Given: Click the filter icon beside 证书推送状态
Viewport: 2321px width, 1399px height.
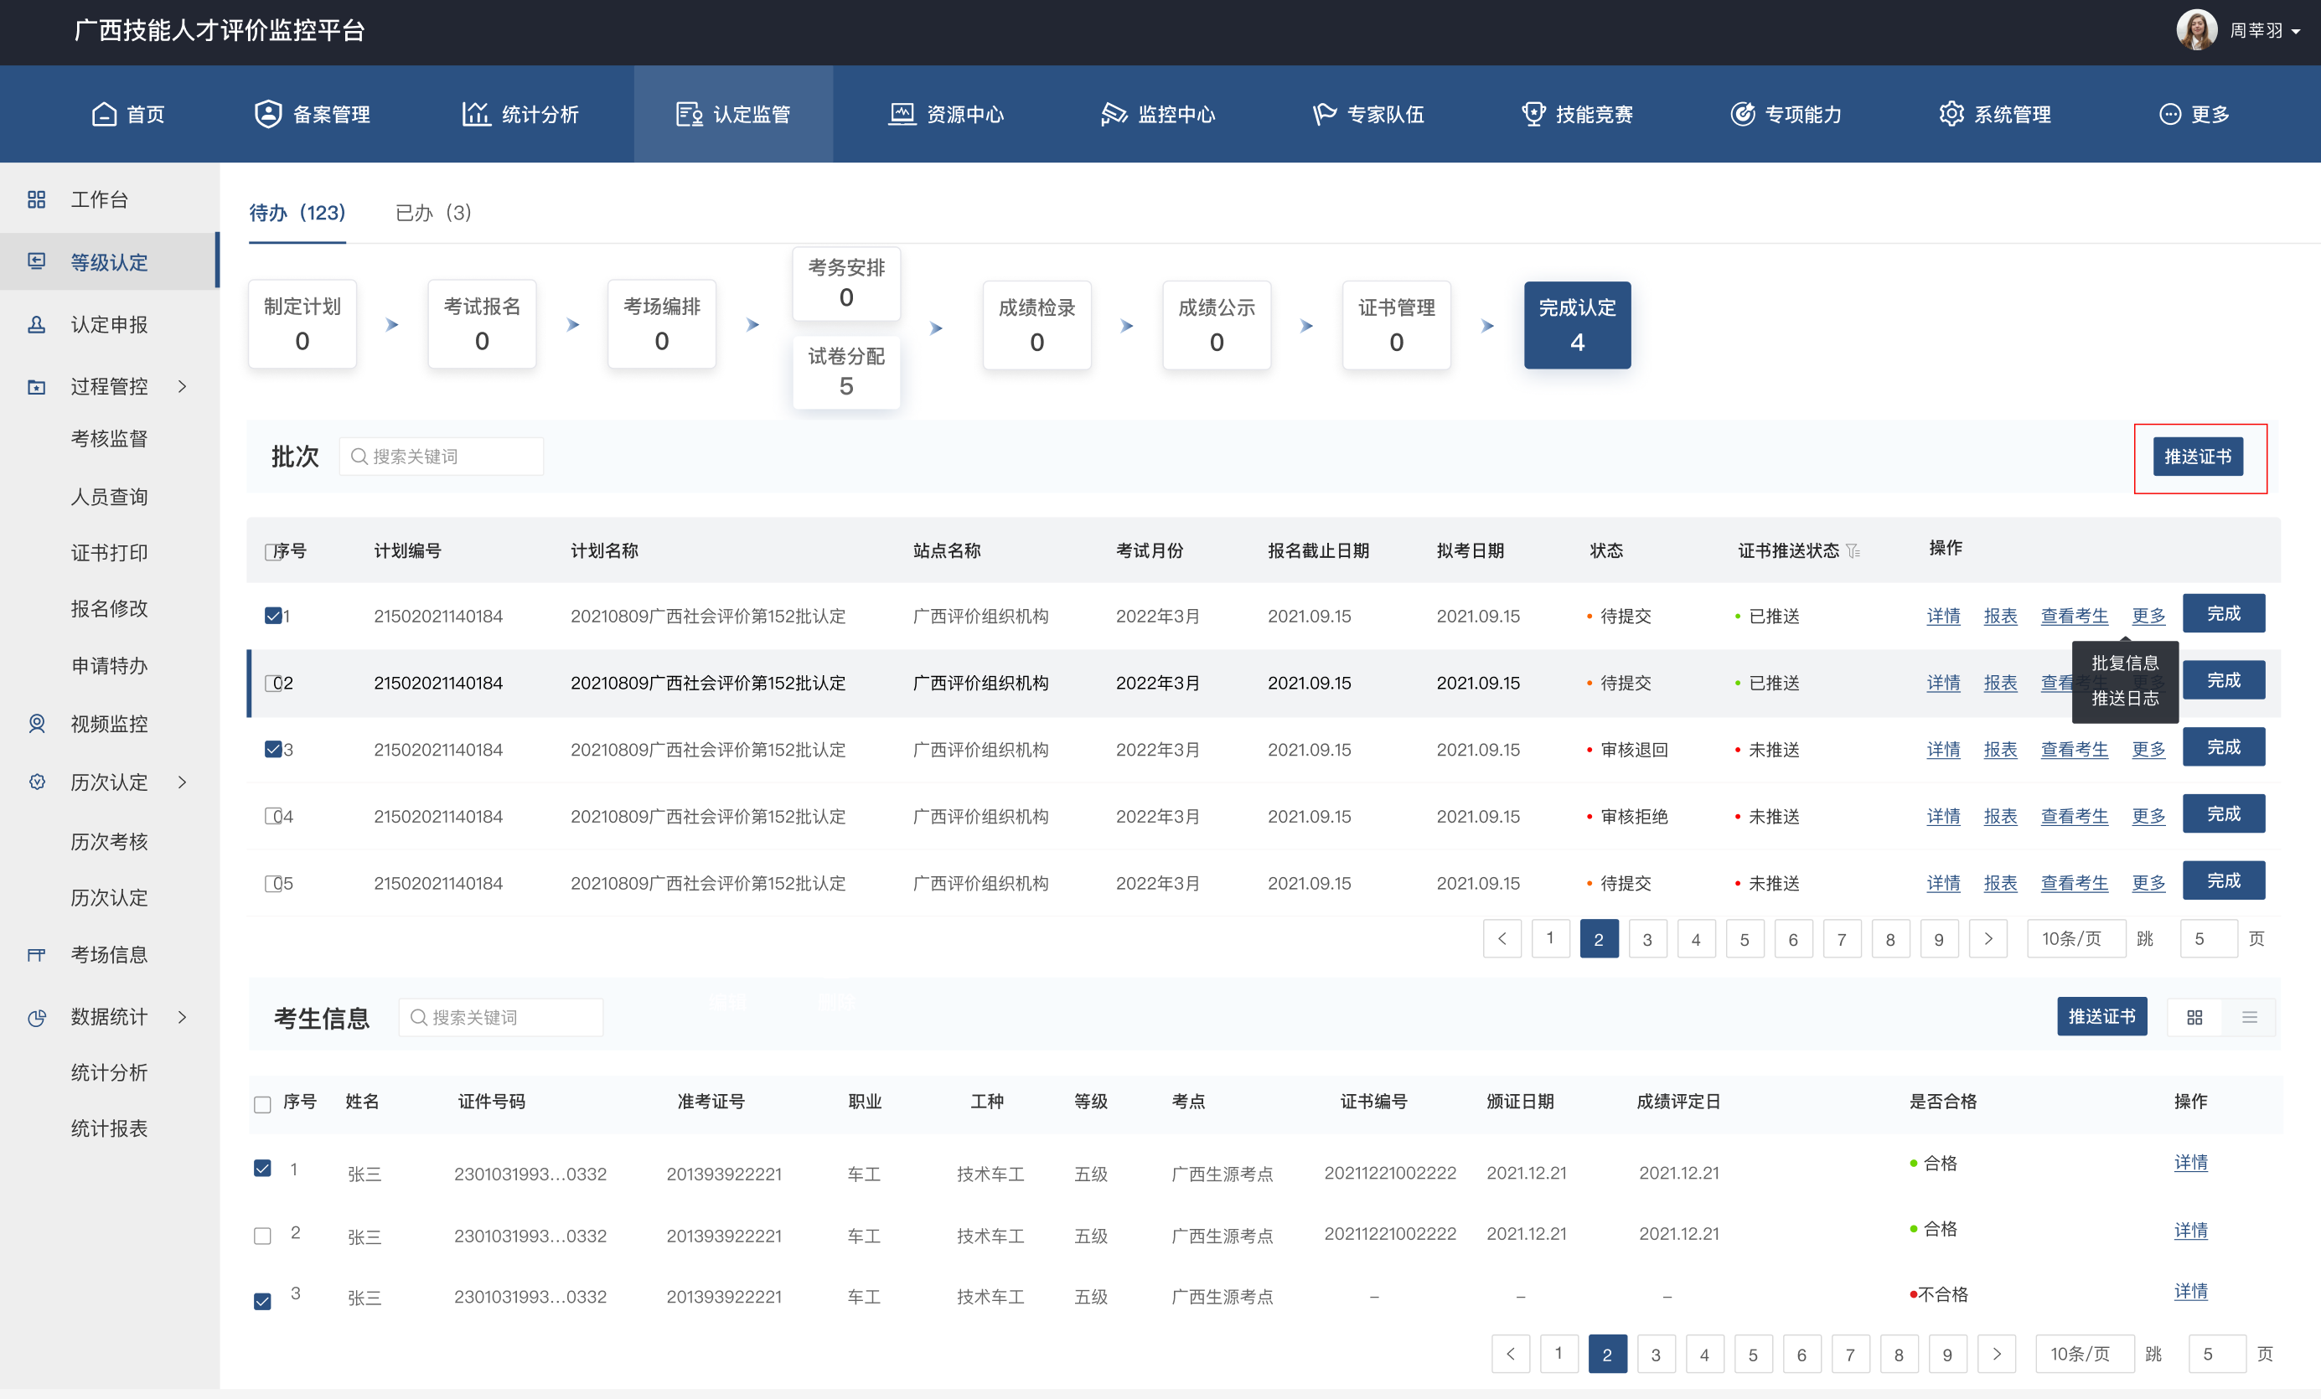Looking at the screenshot, I should (1853, 550).
